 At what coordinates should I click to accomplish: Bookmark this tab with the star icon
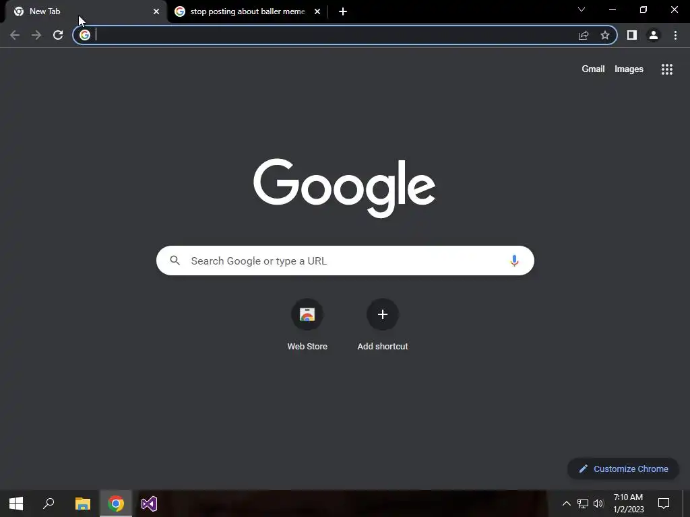(x=605, y=35)
